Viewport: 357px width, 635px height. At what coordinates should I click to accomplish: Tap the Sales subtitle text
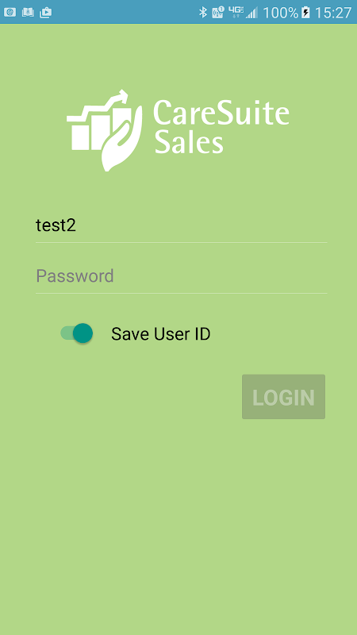tap(189, 142)
